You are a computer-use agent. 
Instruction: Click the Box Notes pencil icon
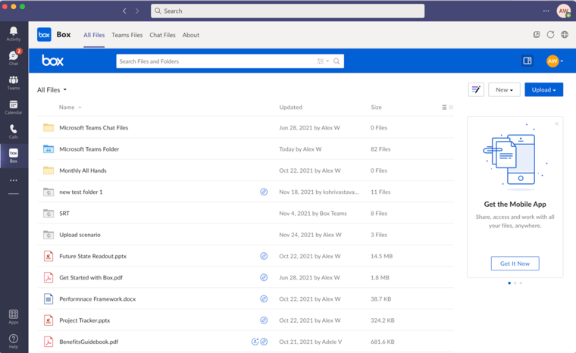click(476, 89)
